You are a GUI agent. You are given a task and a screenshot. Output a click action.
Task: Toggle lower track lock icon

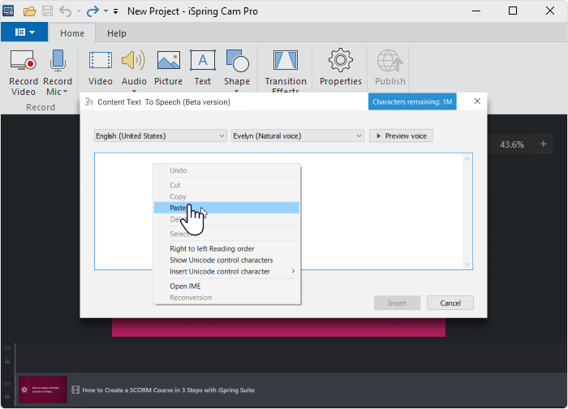click(x=7, y=395)
